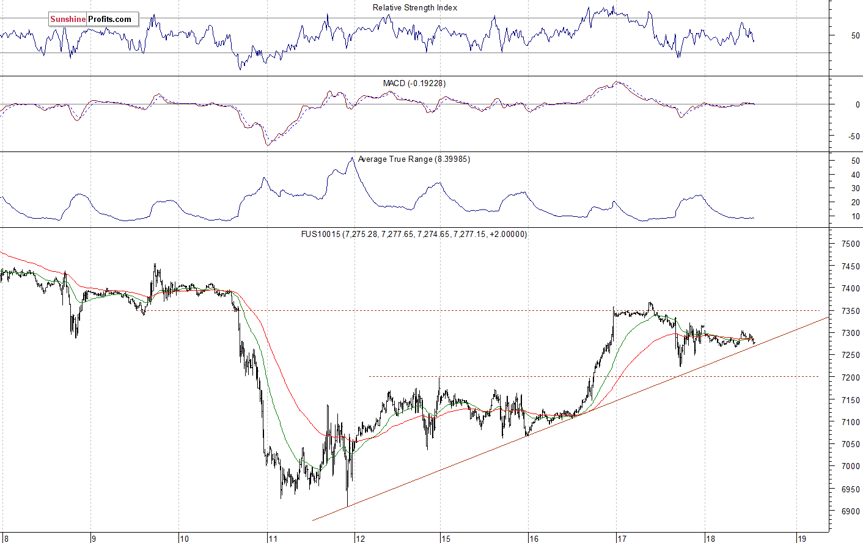Click the SunshineProfits.com logo

point(94,20)
